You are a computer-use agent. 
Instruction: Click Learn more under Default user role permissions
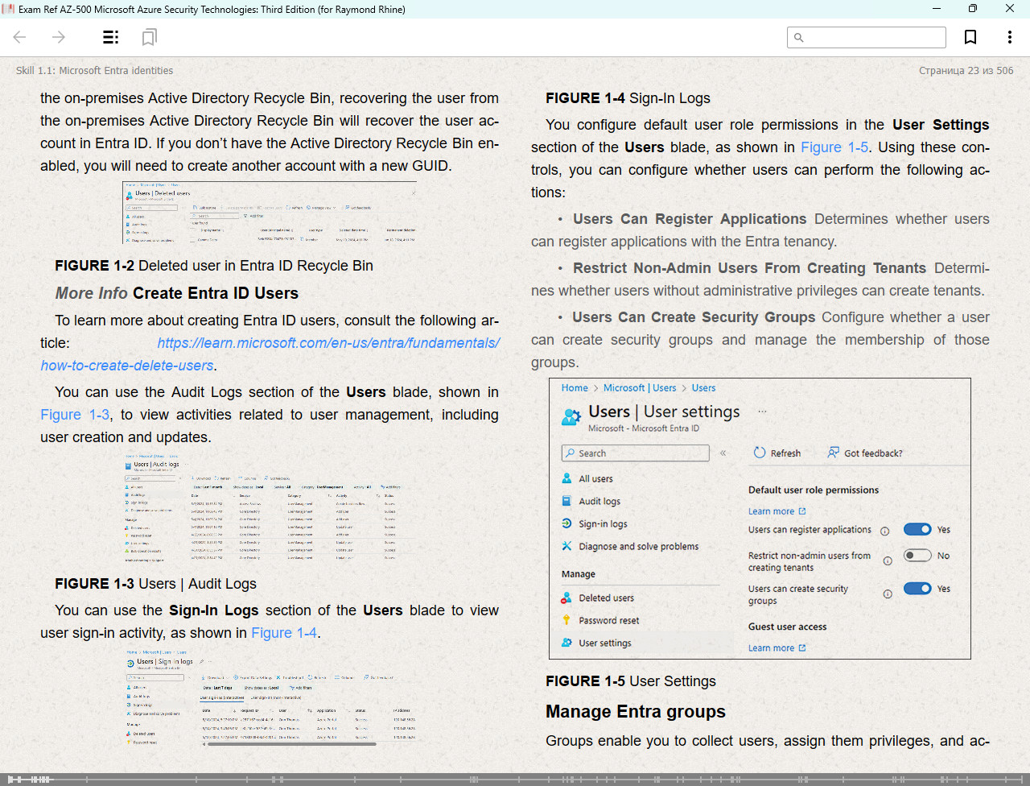pyautogui.click(x=777, y=511)
